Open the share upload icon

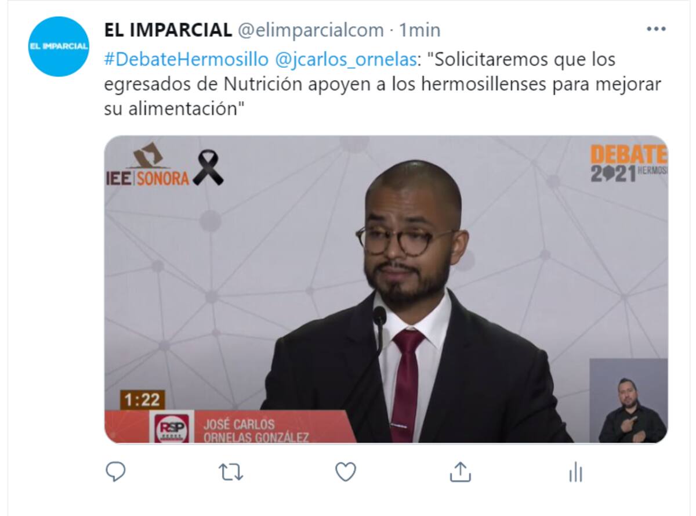[460, 471]
